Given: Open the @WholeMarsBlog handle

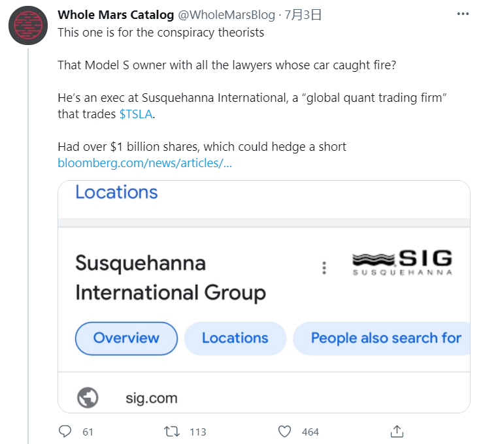Looking at the screenshot, I should tap(226, 15).
